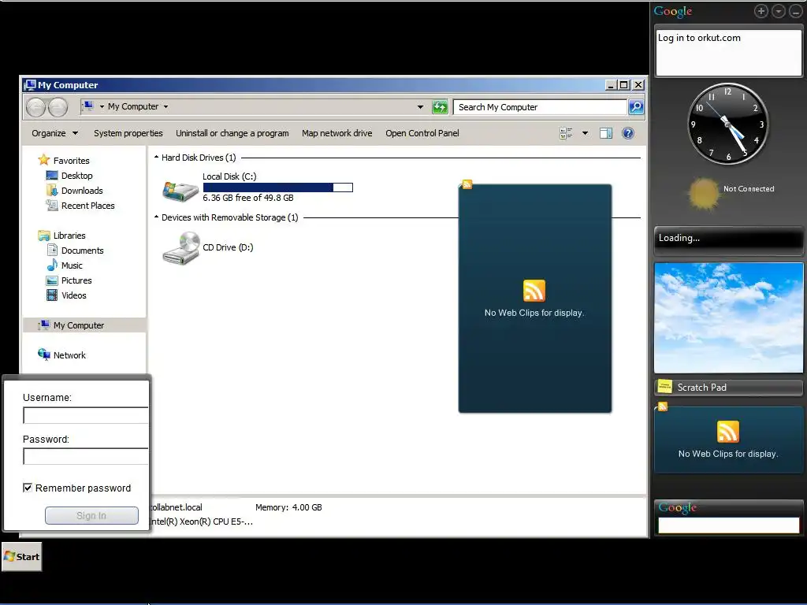The width and height of the screenshot is (807, 605).
Task: Collapse the Hard Disk Drives group
Action: [x=156, y=158]
